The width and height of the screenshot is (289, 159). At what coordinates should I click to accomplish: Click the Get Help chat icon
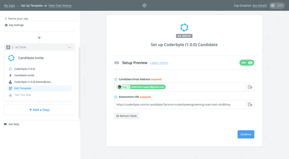[x=5, y=124]
